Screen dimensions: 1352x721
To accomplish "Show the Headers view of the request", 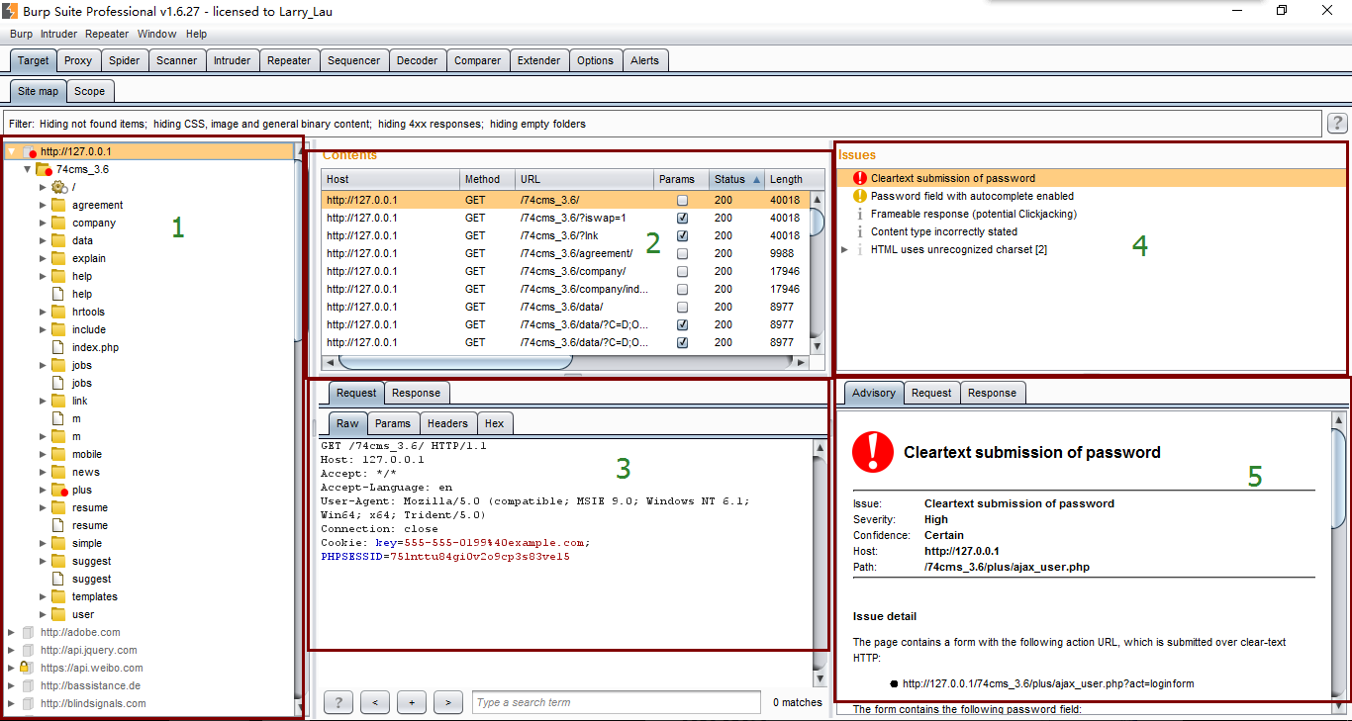I will pyautogui.click(x=447, y=423).
